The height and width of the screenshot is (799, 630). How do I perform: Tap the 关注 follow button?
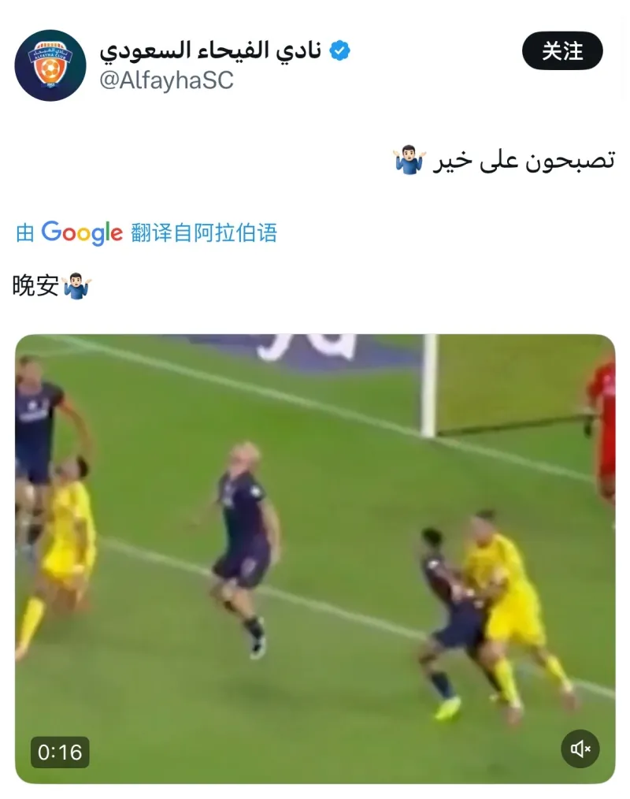(562, 50)
